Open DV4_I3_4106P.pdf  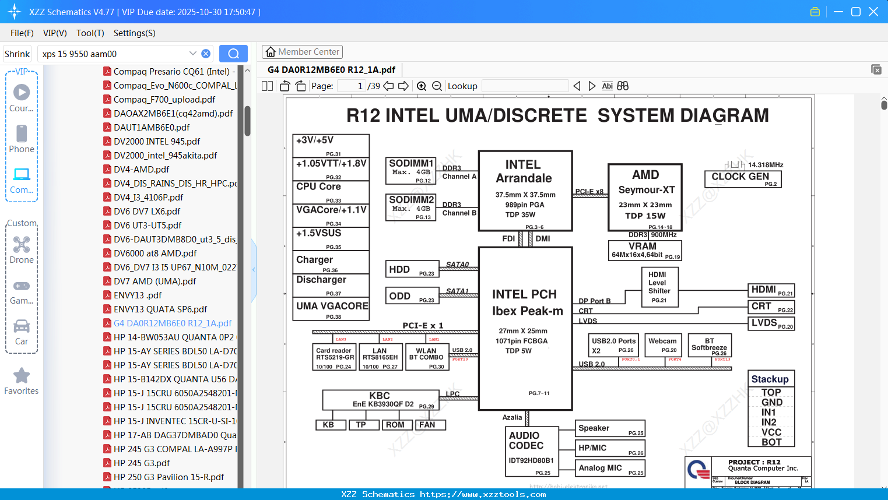[143, 197]
